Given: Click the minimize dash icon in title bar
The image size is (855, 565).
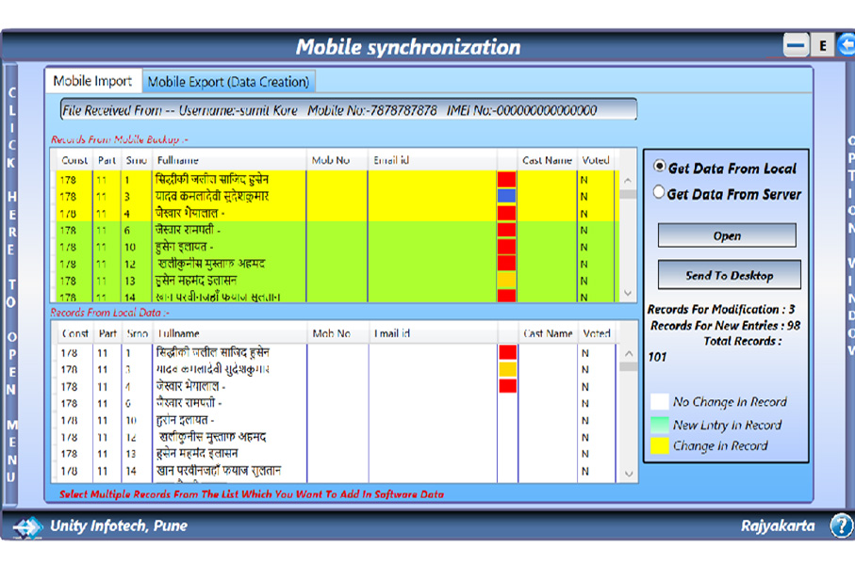Looking at the screenshot, I should point(796,44).
